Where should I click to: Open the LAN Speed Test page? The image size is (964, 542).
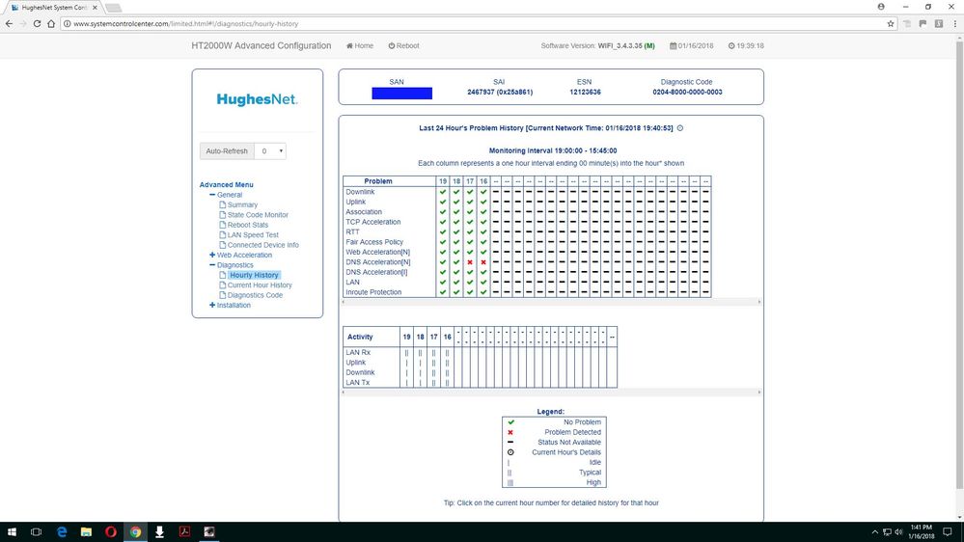pos(253,234)
